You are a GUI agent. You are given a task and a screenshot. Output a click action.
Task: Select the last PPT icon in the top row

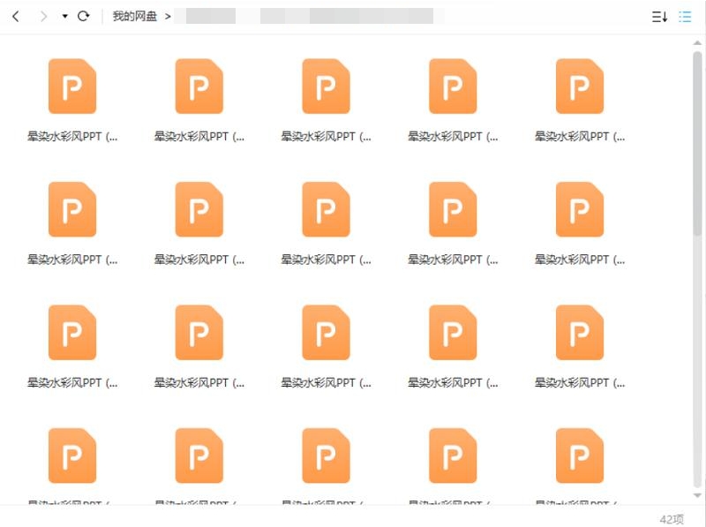pyautogui.click(x=578, y=86)
